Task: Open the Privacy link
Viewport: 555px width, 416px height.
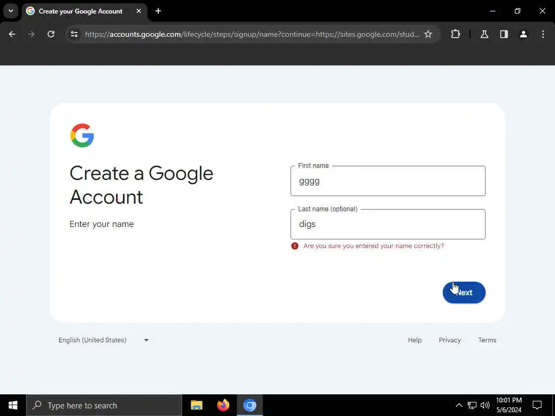Action: coord(449,340)
